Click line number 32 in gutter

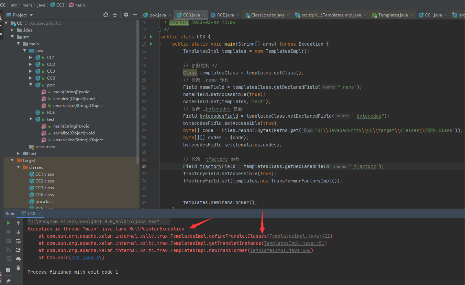pyautogui.click(x=144, y=167)
